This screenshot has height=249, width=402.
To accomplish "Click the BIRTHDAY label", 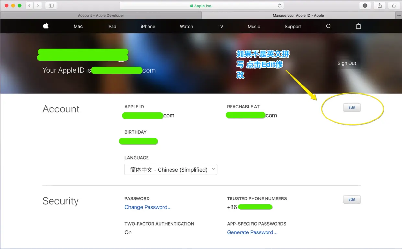I will [136, 132].
